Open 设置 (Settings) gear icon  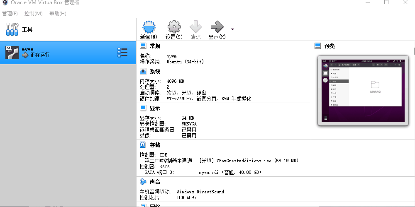pos(174,27)
